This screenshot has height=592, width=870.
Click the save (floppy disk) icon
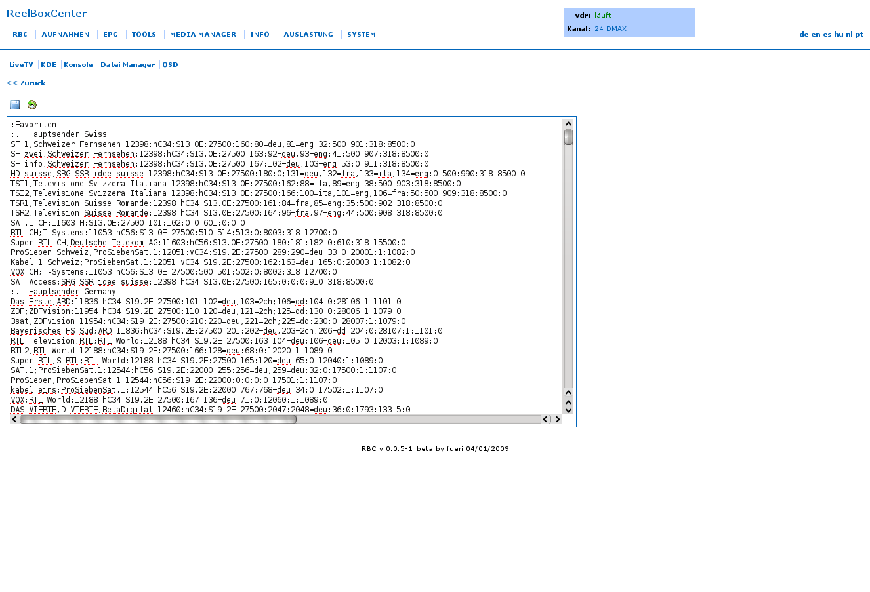(15, 105)
